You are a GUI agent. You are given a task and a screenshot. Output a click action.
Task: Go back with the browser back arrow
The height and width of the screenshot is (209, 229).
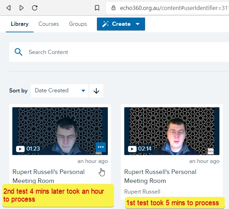[x=9, y=8]
